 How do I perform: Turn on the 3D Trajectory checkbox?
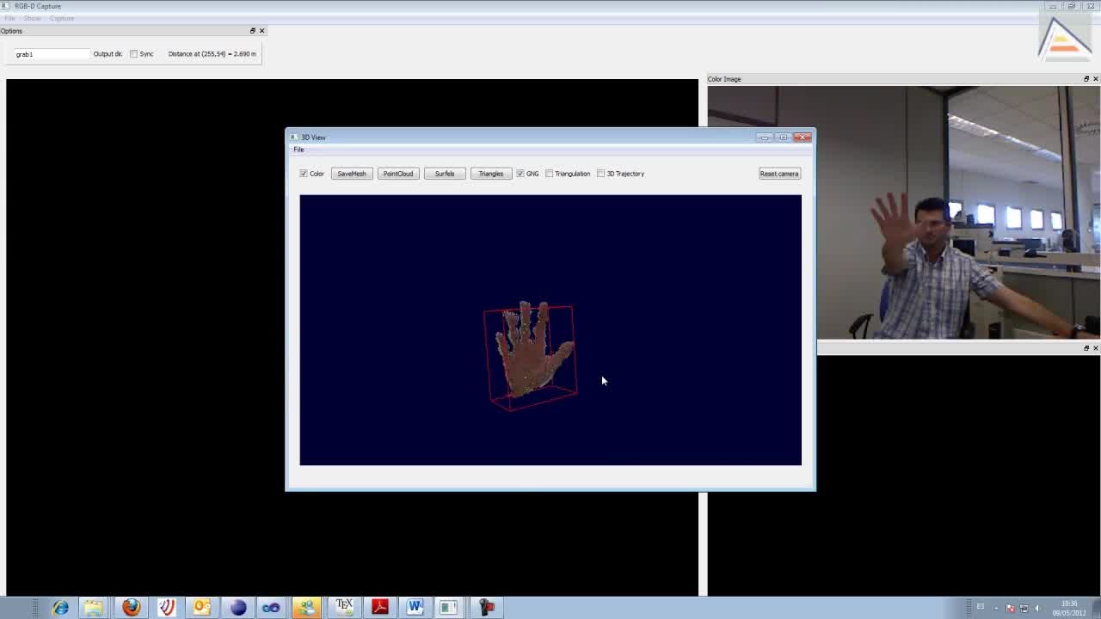[601, 174]
